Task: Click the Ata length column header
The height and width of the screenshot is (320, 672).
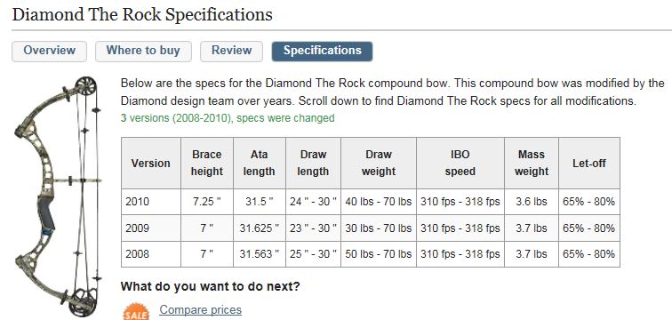Action: [260, 164]
